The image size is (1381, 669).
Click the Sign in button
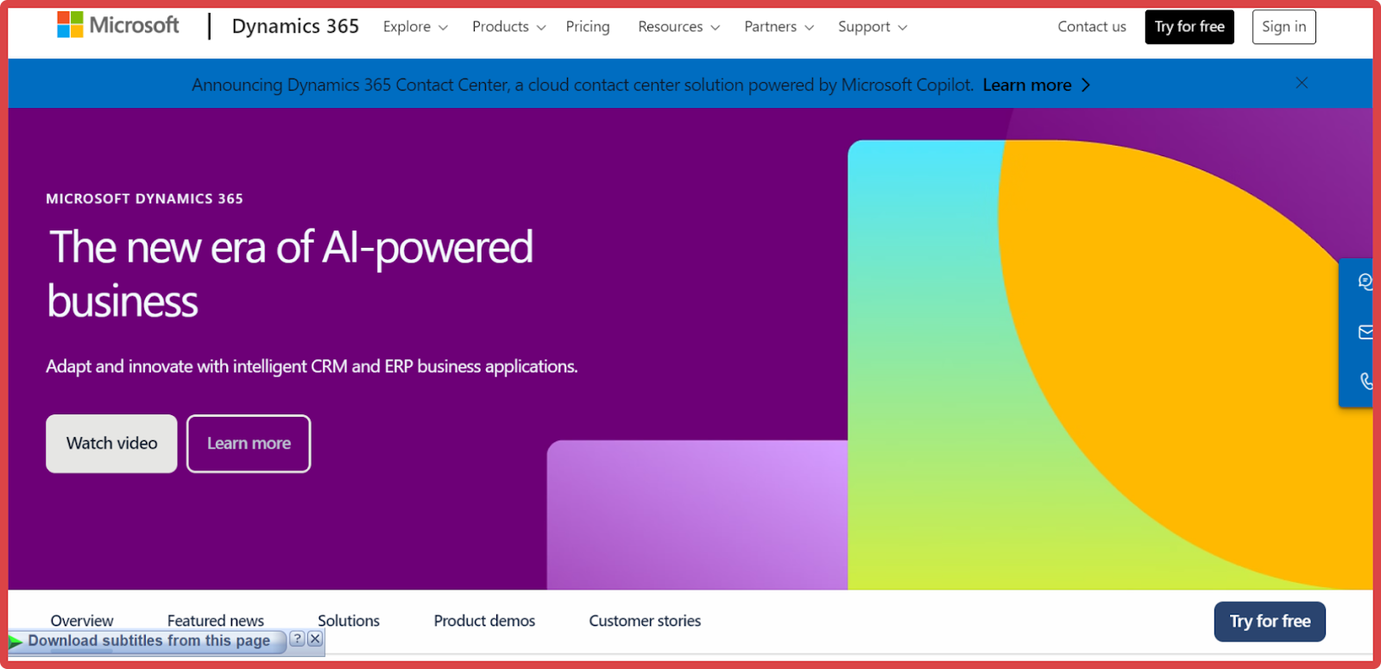pos(1283,27)
